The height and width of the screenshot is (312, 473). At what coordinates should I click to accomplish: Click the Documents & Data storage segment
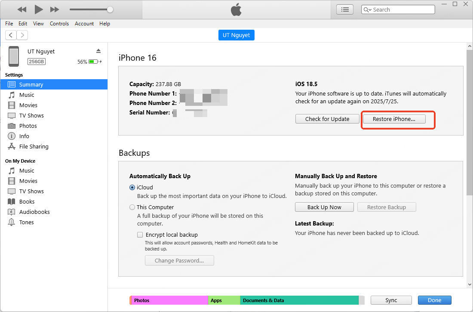coord(299,300)
